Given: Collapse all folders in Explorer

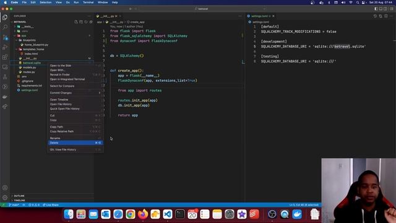Looking at the screenshot, I should [91, 22].
